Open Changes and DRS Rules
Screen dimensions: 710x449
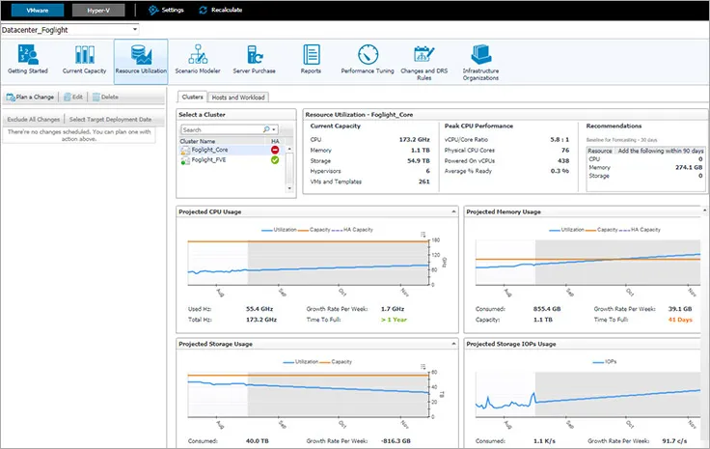pos(423,58)
